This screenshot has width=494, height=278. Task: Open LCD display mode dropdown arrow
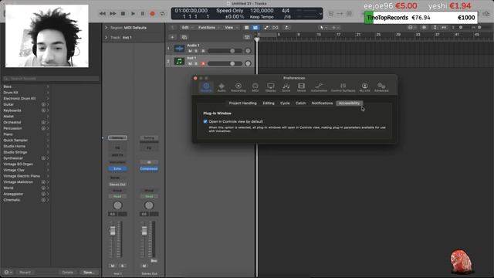point(320,14)
